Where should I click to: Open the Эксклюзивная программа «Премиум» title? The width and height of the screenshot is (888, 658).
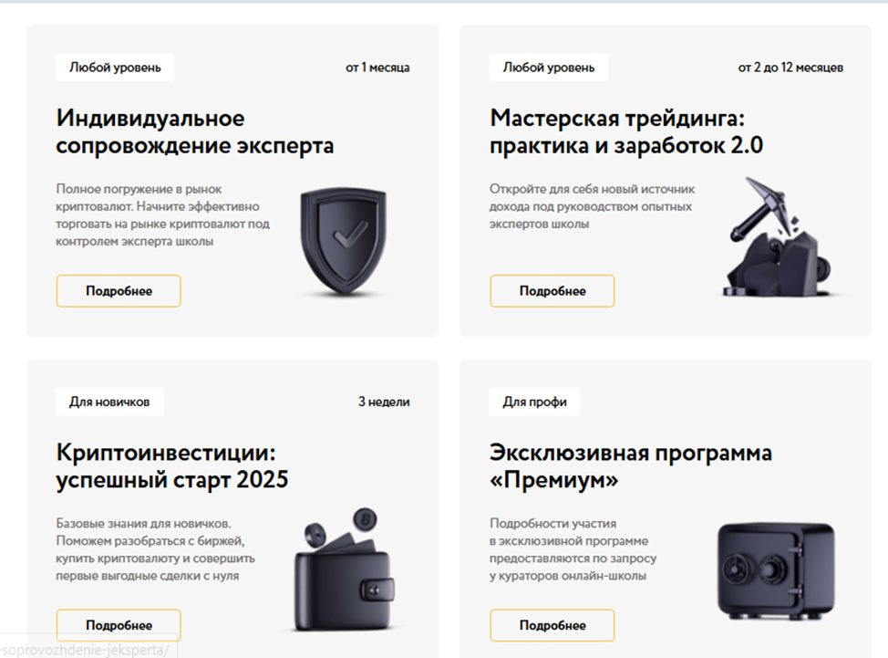631,465
